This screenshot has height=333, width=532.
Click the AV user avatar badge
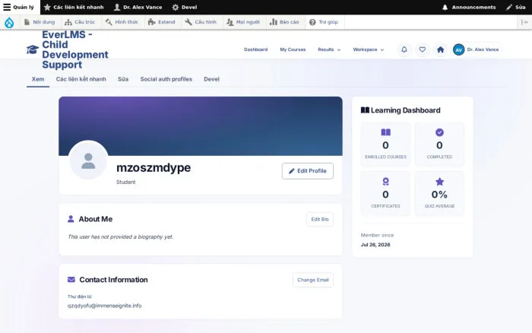(x=459, y=50)
